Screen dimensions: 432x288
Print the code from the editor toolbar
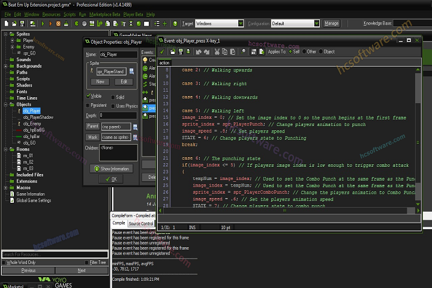coord(188,52)
